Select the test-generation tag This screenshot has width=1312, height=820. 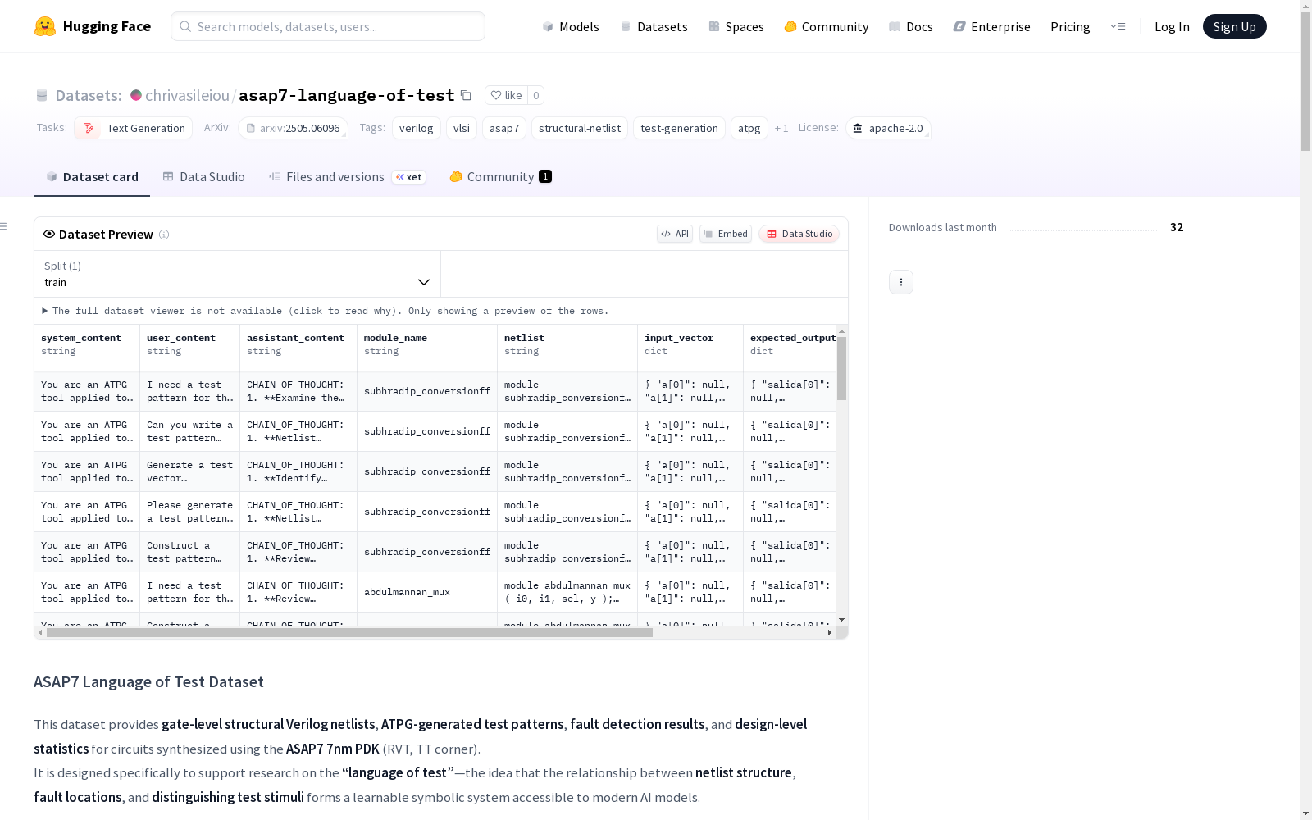tap(679, 128)
